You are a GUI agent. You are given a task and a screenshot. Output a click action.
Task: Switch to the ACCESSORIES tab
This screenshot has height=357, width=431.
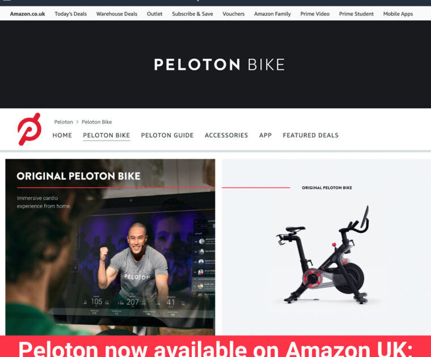(226, 135)
